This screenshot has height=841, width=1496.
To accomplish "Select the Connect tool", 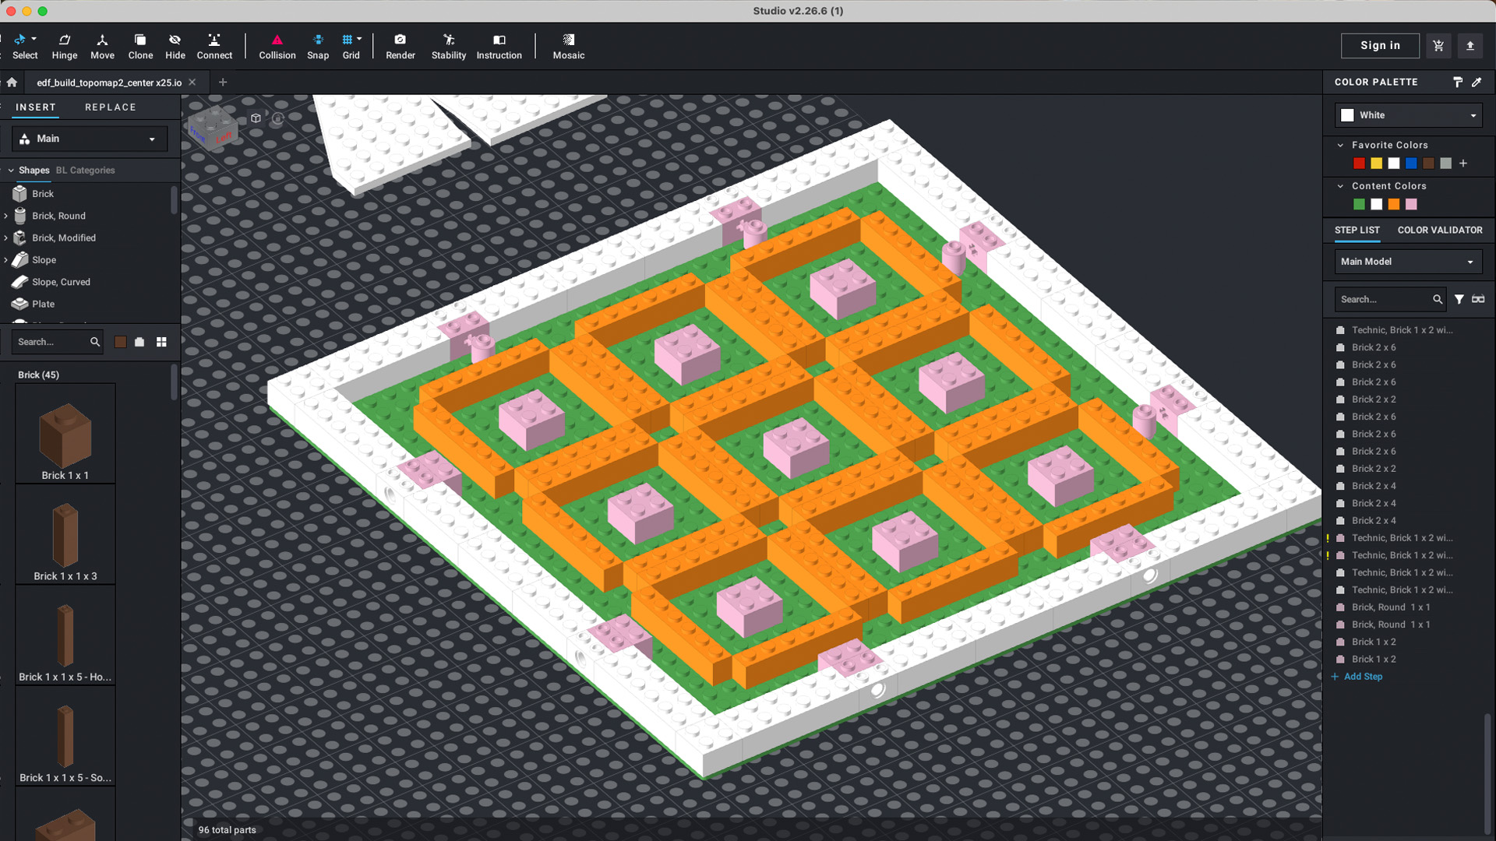I will click(214, 46).
